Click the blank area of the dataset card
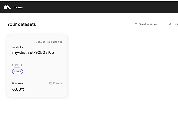The width and height of the screenshot is (178, 121). click(x=46, y=66)
